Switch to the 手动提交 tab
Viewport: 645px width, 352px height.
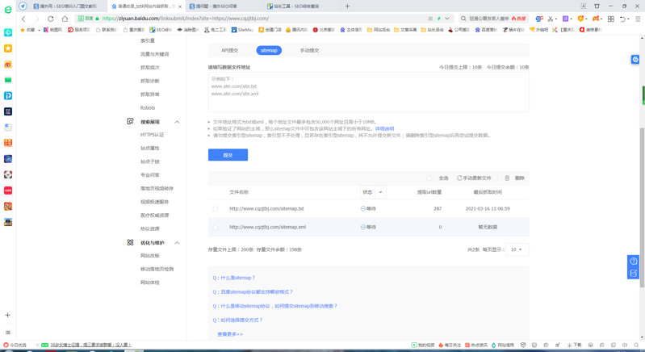point(309,50)
